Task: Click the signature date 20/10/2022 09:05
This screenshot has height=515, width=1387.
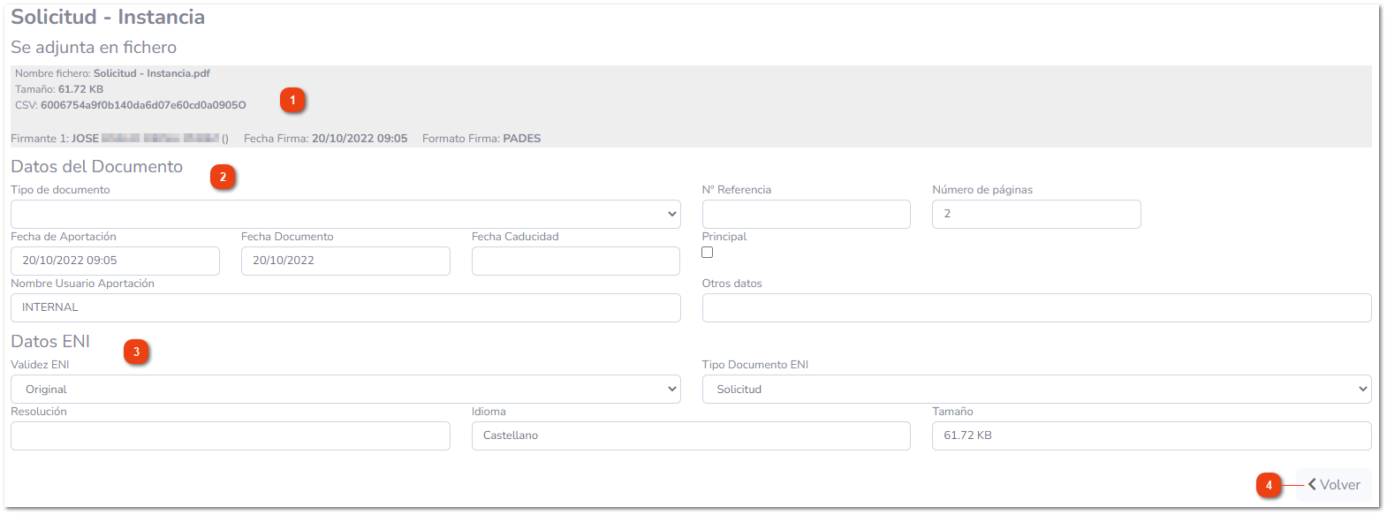Action: pyautogui.click(x=360, y=139)
